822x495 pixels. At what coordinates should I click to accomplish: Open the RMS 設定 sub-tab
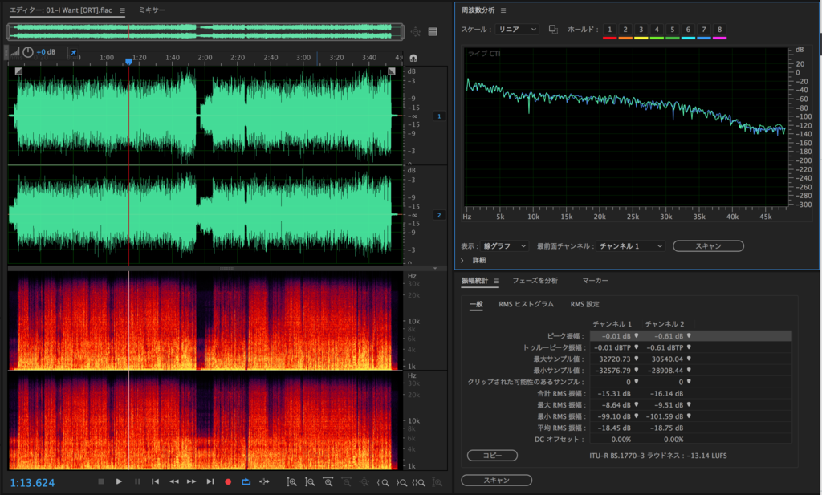click(x=584, y=304)
